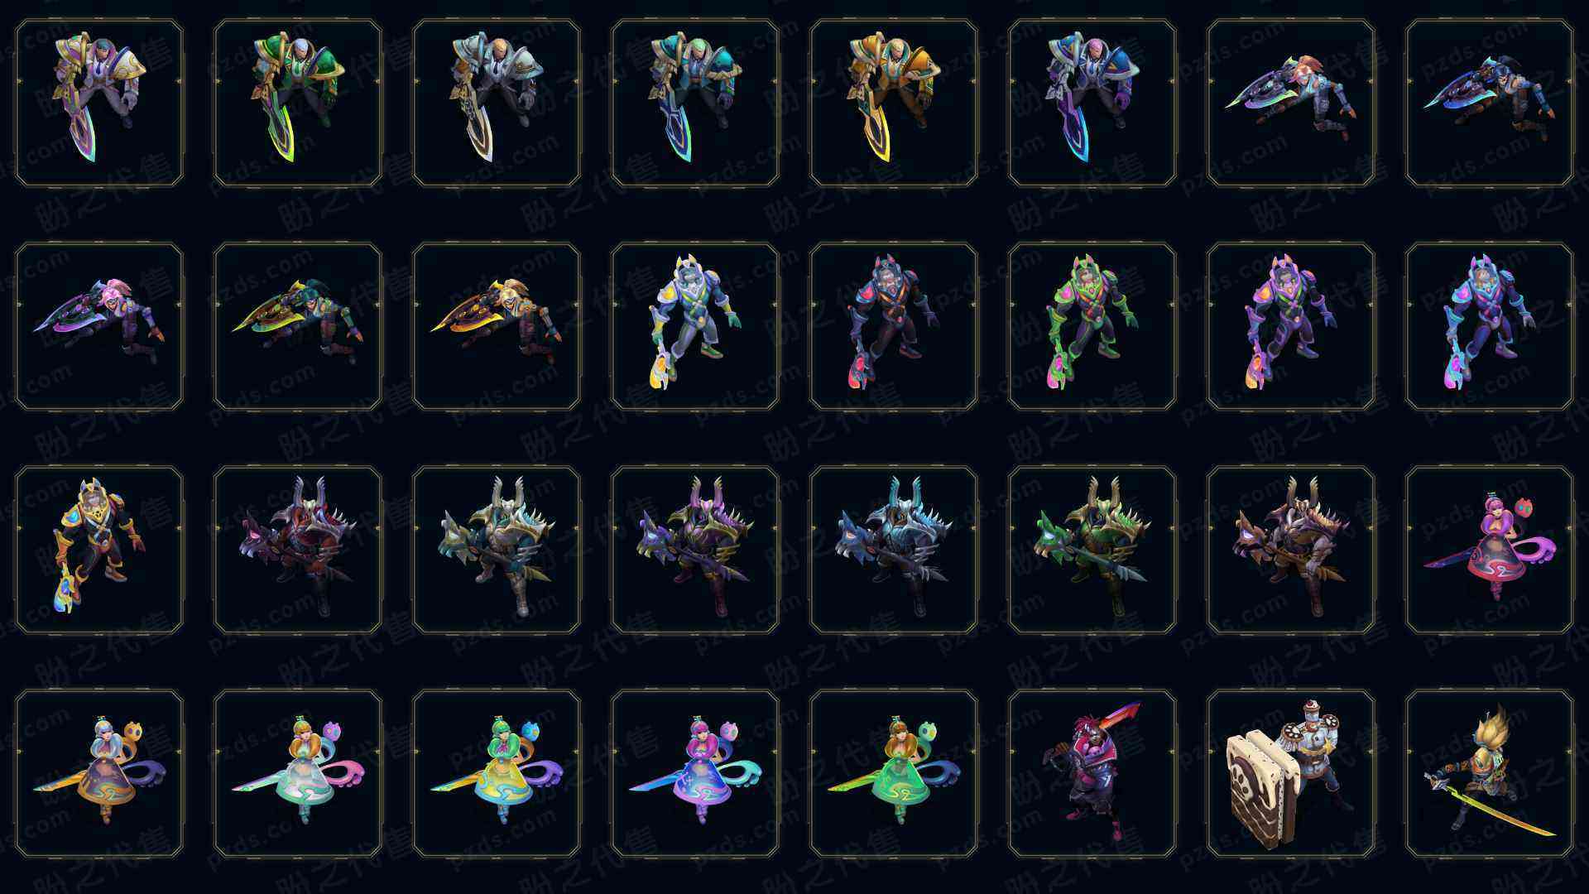Image resolution: width=1589 pixels, height=894 pixels.
Task: Select the white and yellow robot-suit skin
Action: (695, 327)
